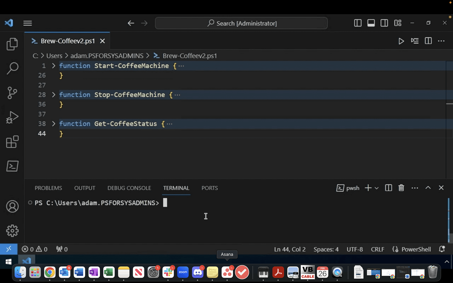Open the Source Control view

tap(12, 93)
